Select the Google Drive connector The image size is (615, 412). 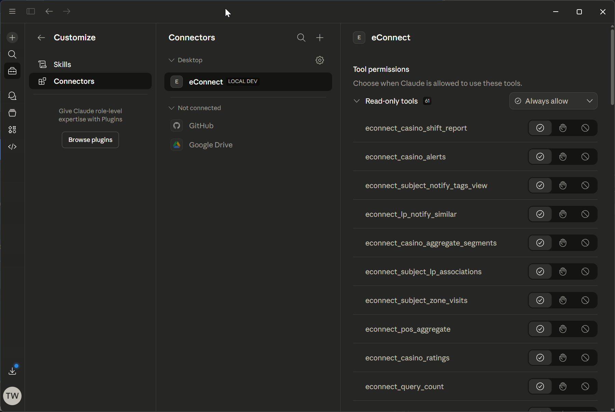coord(211,145)
